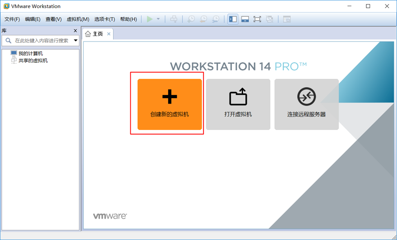The image size is (397, 240).
Task: Click the Manage Snapshots toolbar icon
Action: click(216, 19)
